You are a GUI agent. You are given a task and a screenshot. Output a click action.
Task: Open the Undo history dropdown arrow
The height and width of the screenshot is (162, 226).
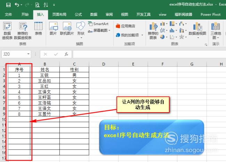click(x=22, y=5)
